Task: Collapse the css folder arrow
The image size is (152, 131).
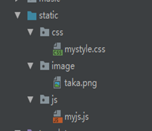Action: click(x=30, y=32)
